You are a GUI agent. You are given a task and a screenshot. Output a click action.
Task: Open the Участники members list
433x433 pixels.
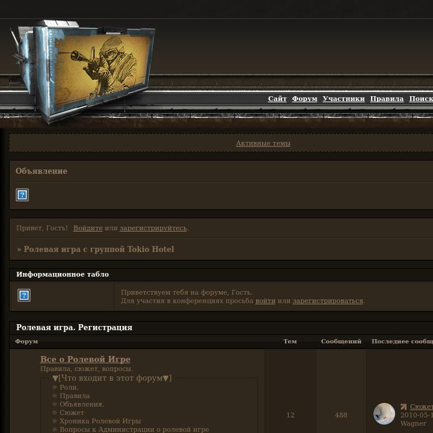click(343, 99)
